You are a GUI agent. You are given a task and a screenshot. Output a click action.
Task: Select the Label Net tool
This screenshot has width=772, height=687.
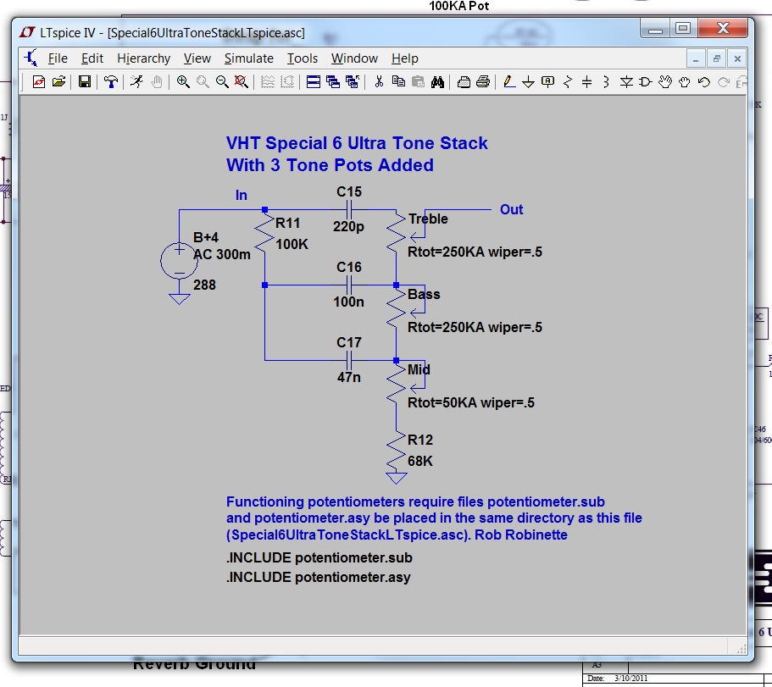tap(547, 81)
